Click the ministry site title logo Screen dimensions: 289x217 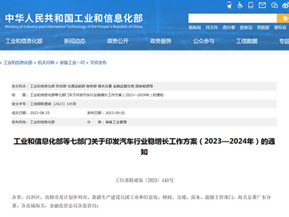[74, 18]
